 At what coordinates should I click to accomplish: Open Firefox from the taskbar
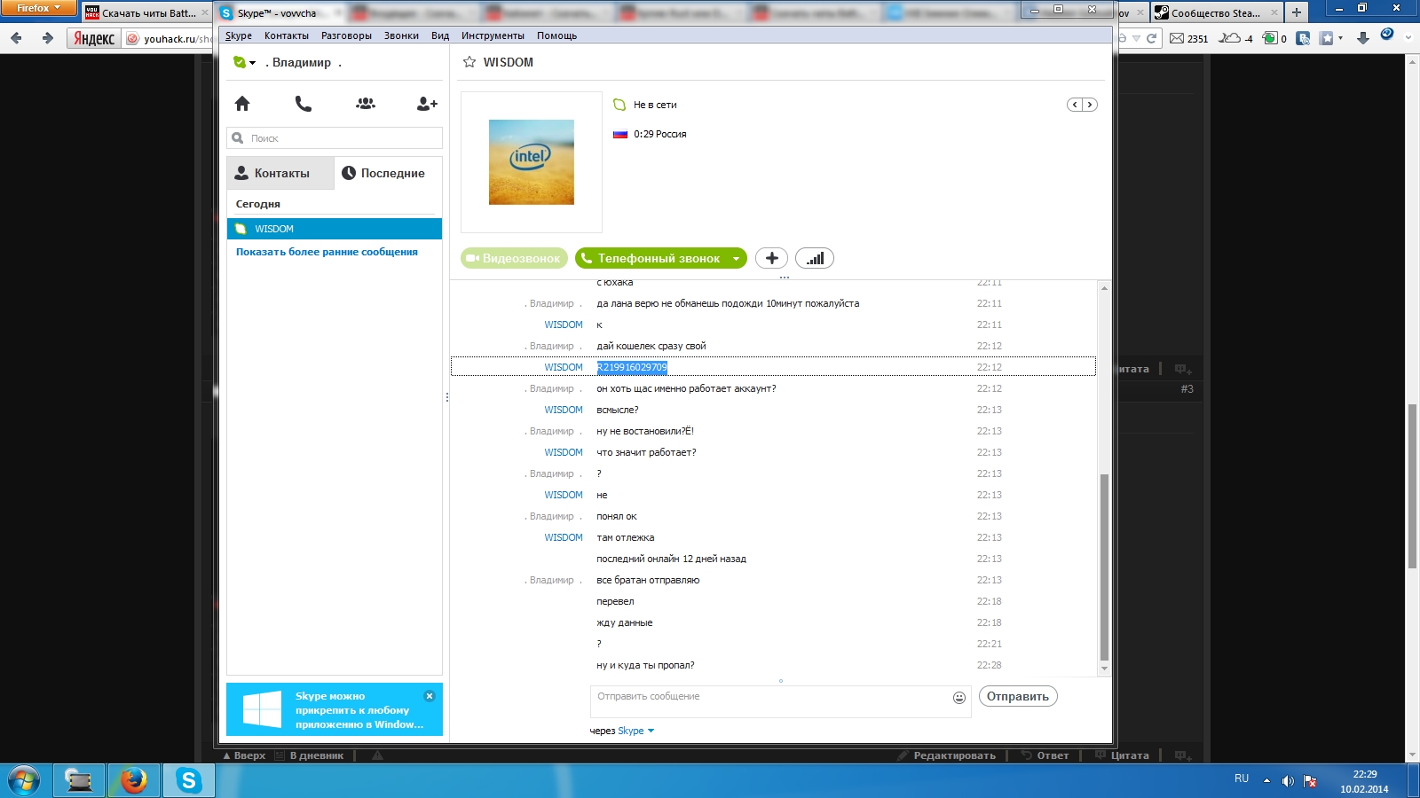(x=134, y=781)
